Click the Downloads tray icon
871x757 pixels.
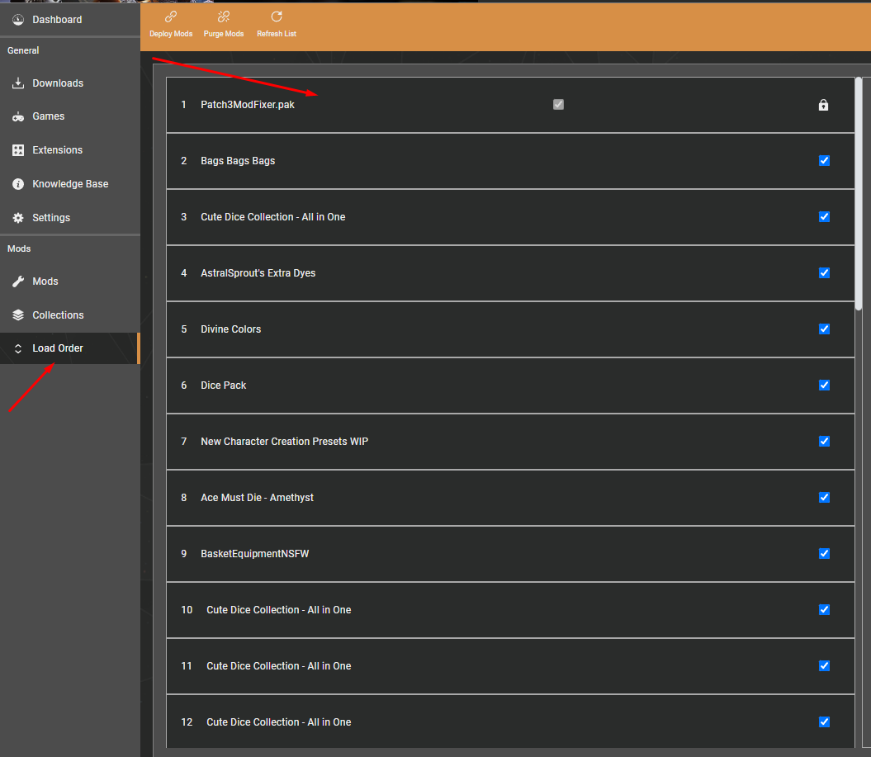click(18, 83)
